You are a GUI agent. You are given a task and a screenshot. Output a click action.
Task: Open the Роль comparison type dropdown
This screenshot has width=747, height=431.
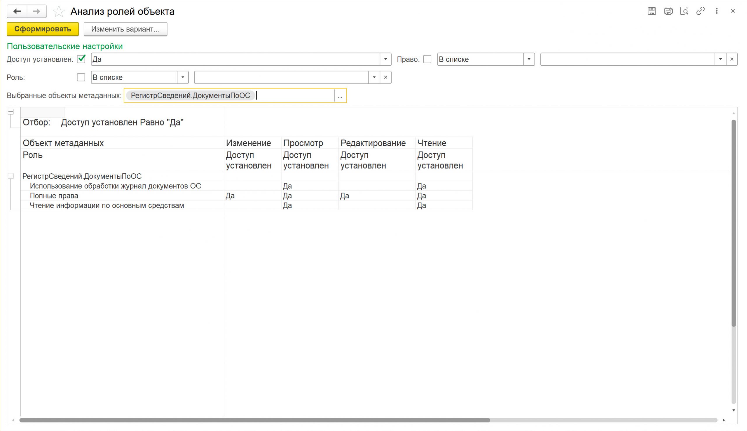[183, 77]
